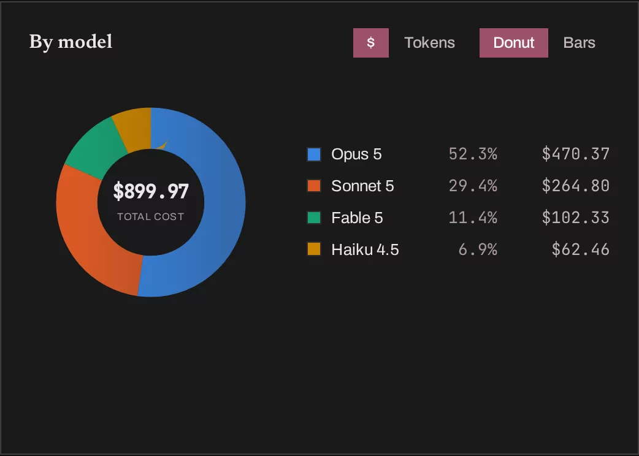The image size is (639, 456).
Task: Switch the view to dollar cost ($)
Action: point(370,43)
